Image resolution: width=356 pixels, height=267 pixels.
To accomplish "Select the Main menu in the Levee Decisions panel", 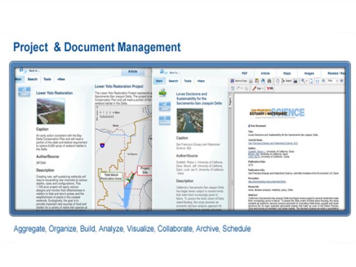I will 160,81.
